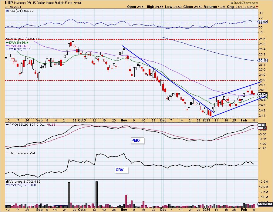Click the Close 24.52 value in header
273x212 pixels.
click(x=193, y=7)
